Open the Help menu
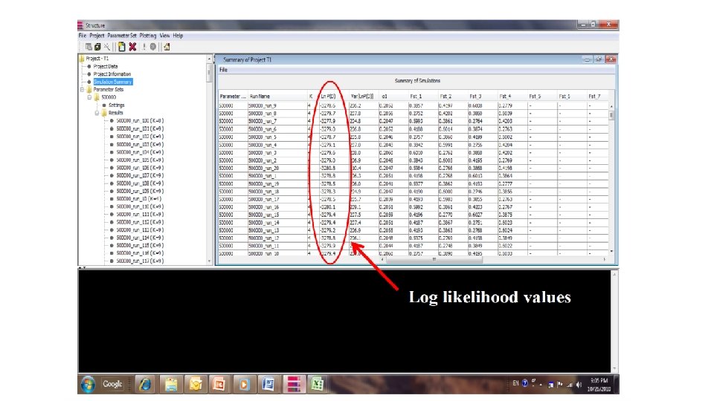This screenshot has width=714, height=401. click(x=178, y=36)
